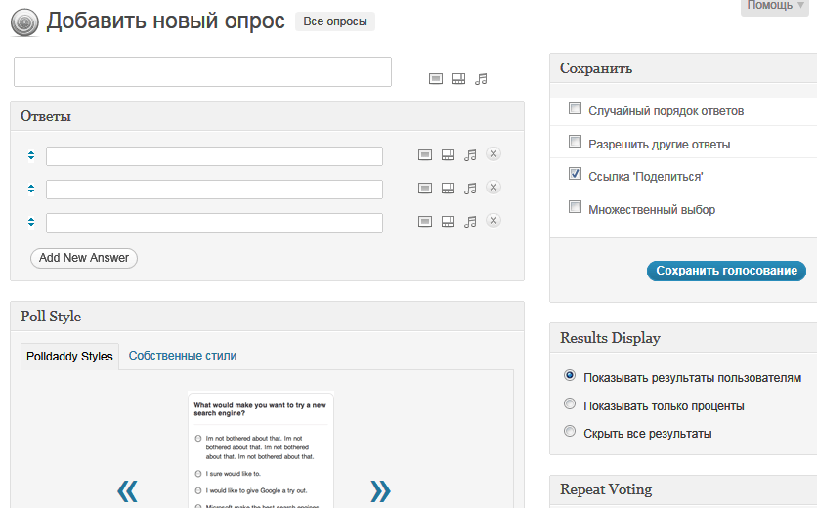
Task: Open the Помощь help dropdown
Action: [x=775, y=6]
